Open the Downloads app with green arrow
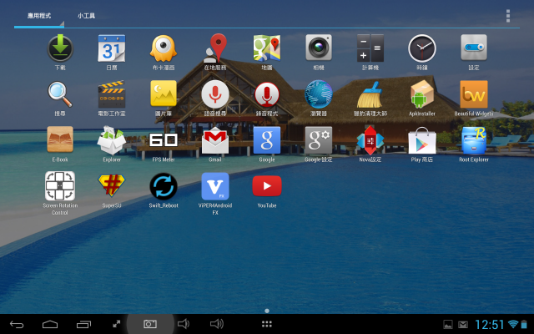The image size is (534, 334). (x=60, y=48)
